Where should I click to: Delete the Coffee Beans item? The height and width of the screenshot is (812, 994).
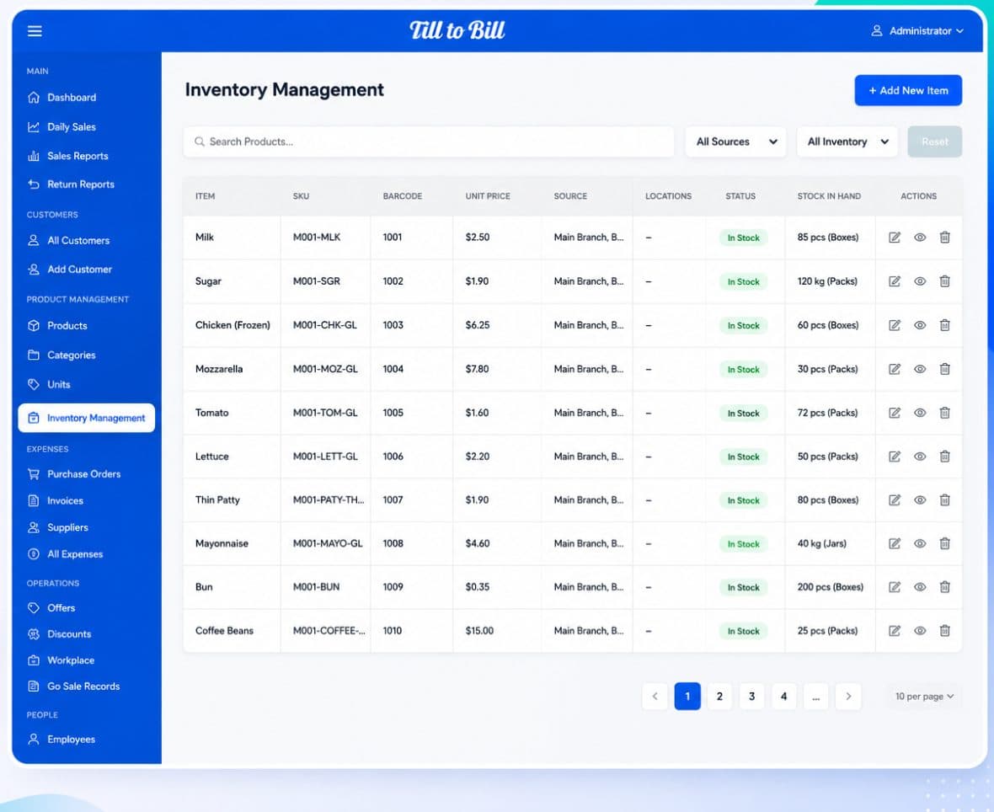tap(944, 631)
